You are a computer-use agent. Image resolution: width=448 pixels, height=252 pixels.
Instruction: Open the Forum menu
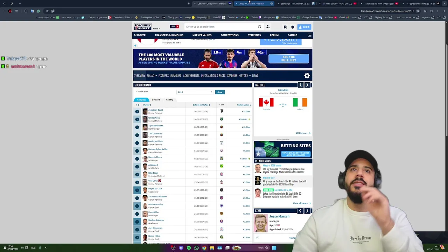[x=274, y=35]
